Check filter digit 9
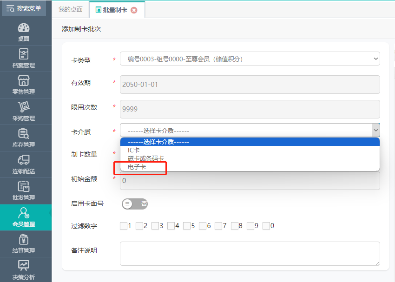The width and height of the screenshot is (395, 282). pos(250,226)
